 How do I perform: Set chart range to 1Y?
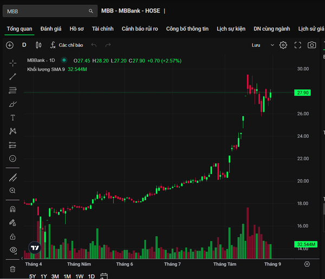point(44,276)
